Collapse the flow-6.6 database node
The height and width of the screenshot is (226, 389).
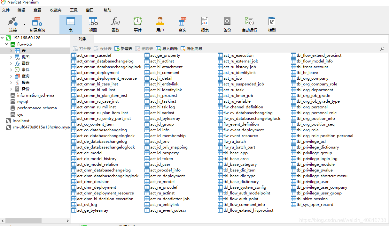[x=7, y=44]
